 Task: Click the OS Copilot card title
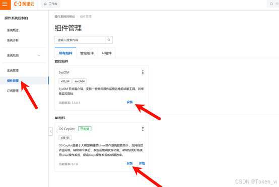(x=66, y=129)
